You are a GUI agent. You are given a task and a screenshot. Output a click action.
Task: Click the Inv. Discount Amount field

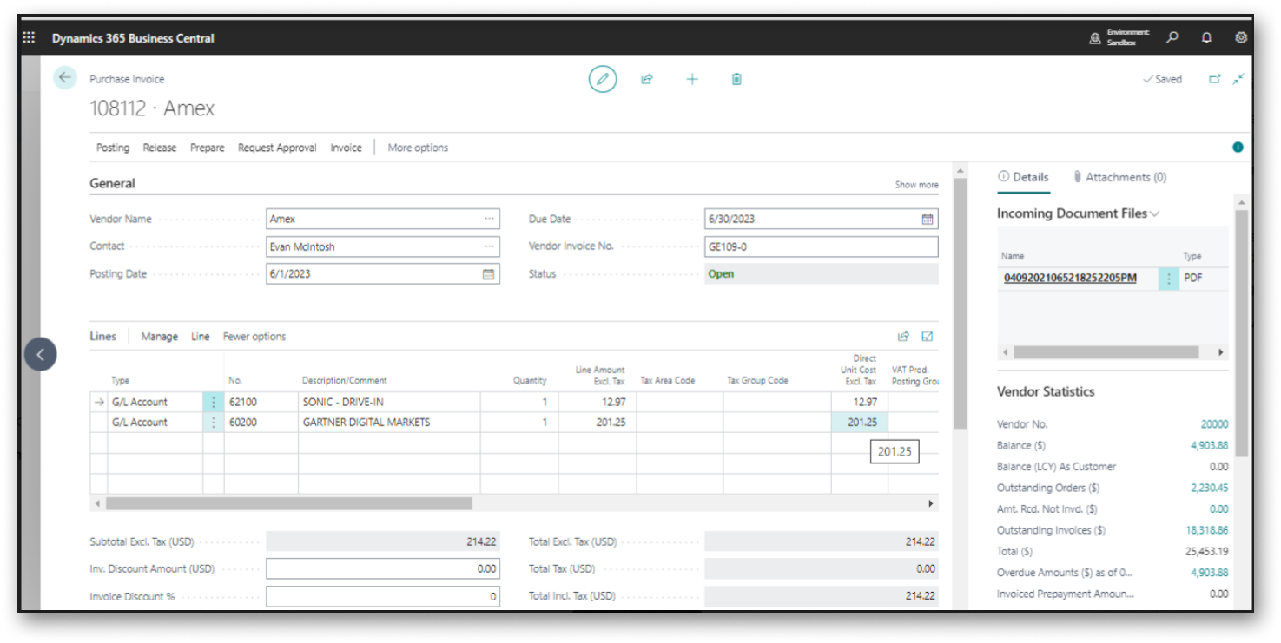coord(383,569)
